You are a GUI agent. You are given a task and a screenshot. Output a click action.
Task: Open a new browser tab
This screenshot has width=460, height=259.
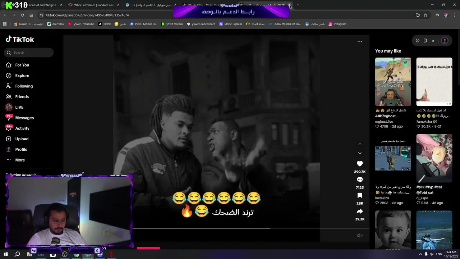pos(298,5)
